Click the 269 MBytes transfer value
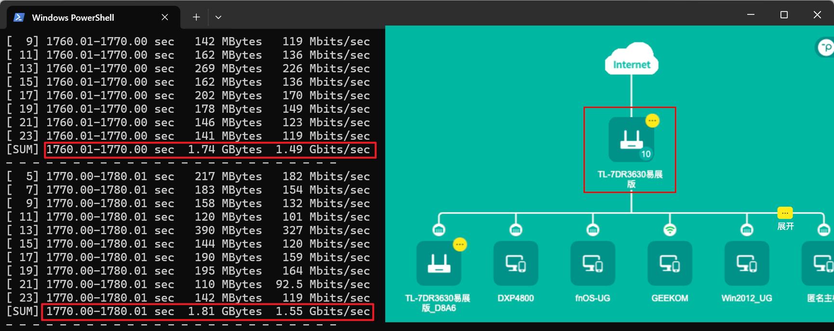 coord(229,68)
